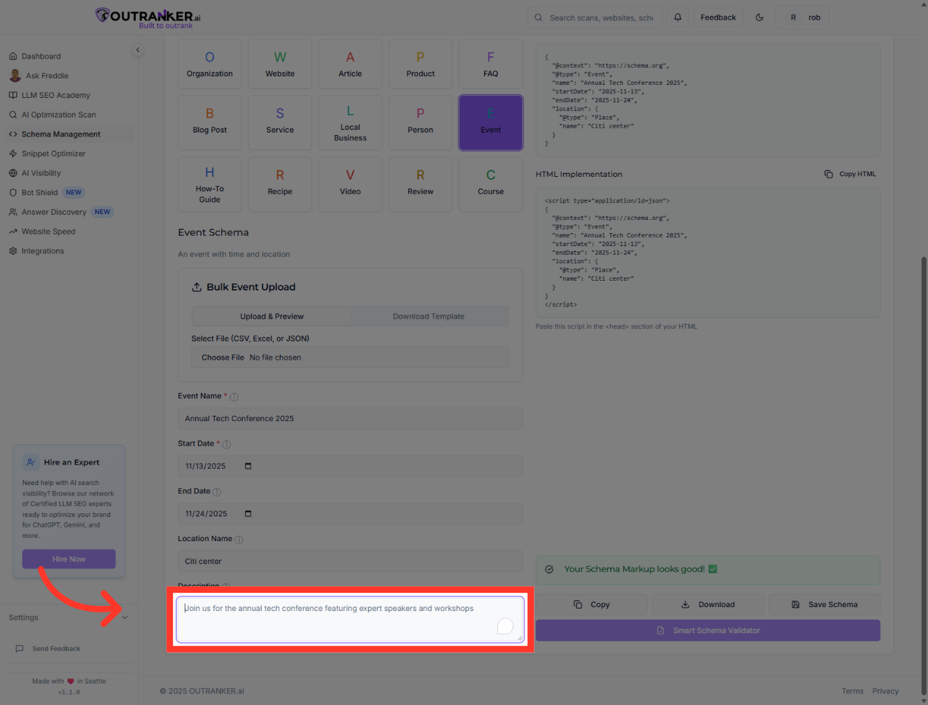
Task: Click the highlighted Event schema card
Action: tap(491, 123)
